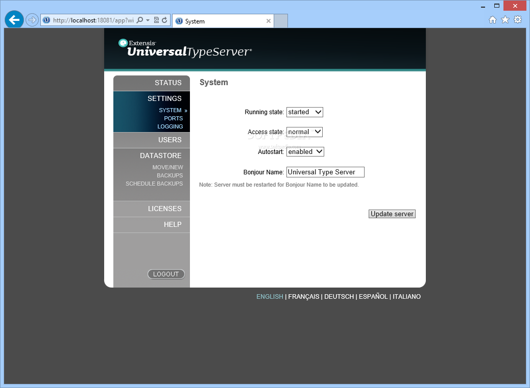Close the System browser tab
Viewport: 530px width, 388px height.
tap(269, 21)
